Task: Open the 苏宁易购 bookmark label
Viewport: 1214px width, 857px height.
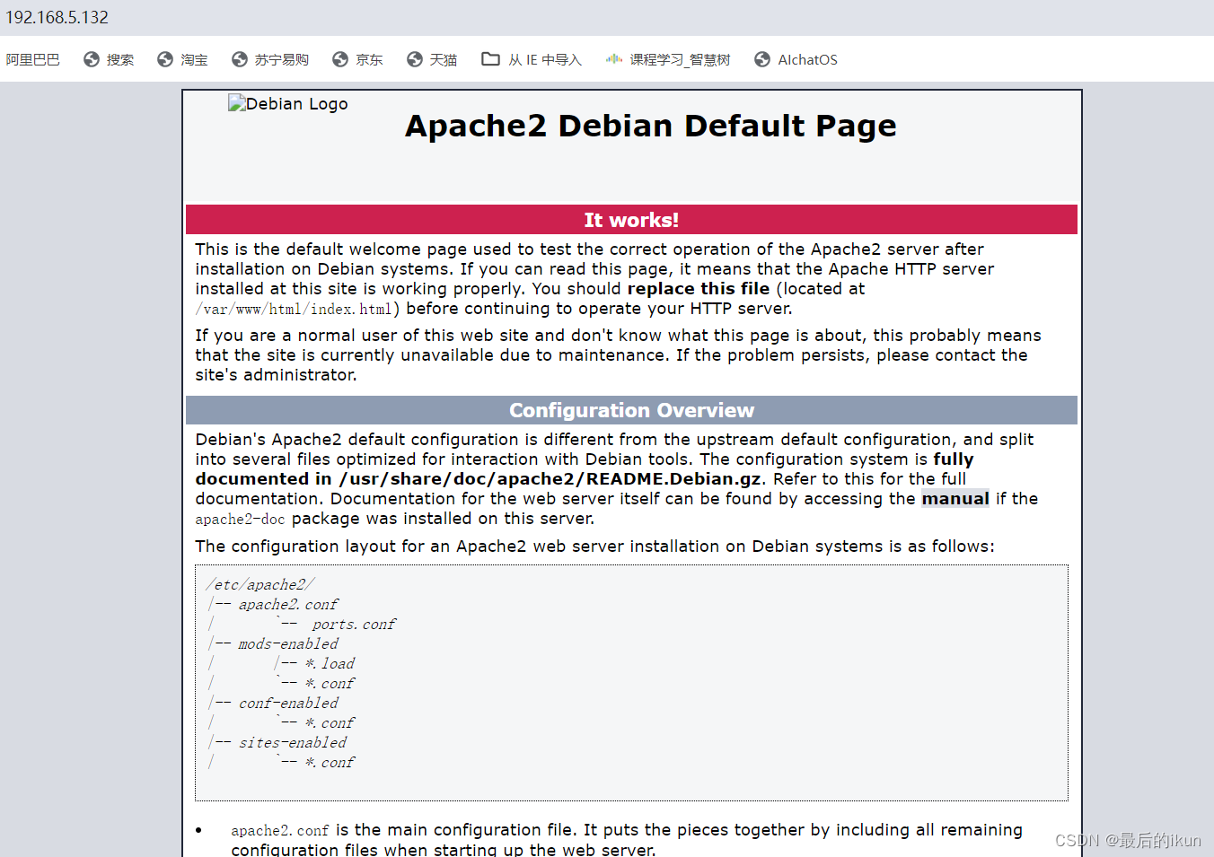Action: pos(282,59)
